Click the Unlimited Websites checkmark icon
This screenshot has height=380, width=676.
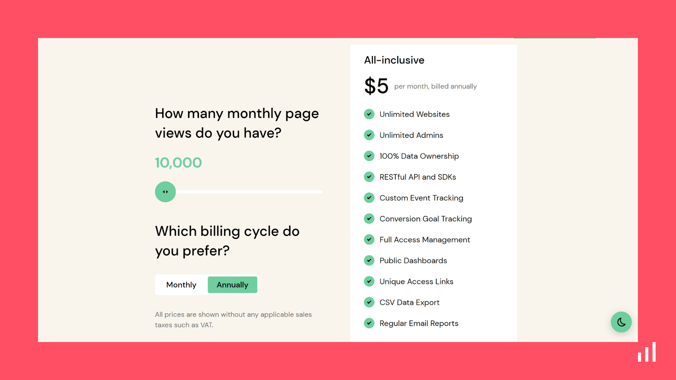(x=369, y=114)
